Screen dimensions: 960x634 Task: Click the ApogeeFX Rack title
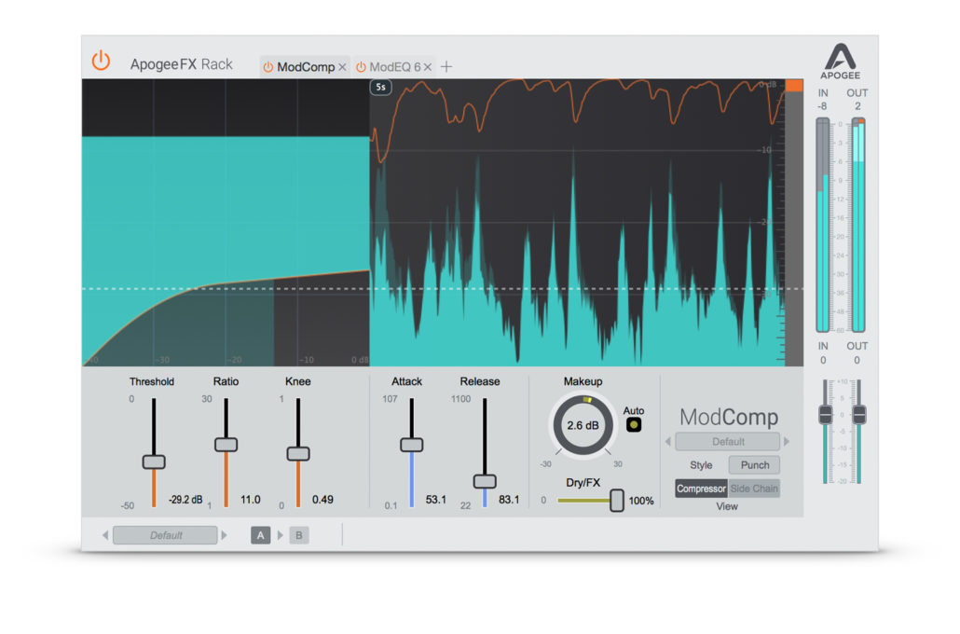(x=181, y=64)
